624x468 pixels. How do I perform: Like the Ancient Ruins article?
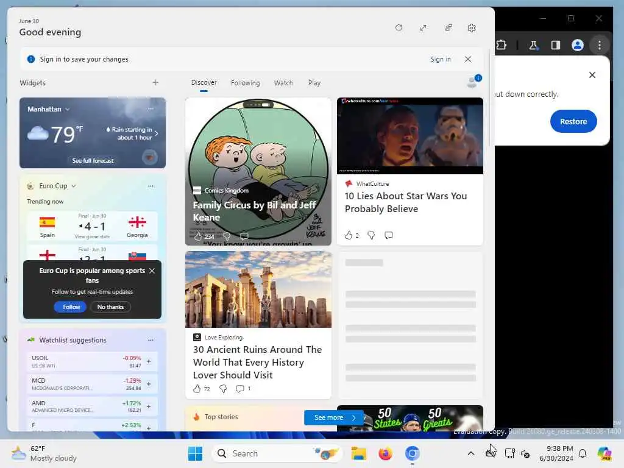click(197, 388)
